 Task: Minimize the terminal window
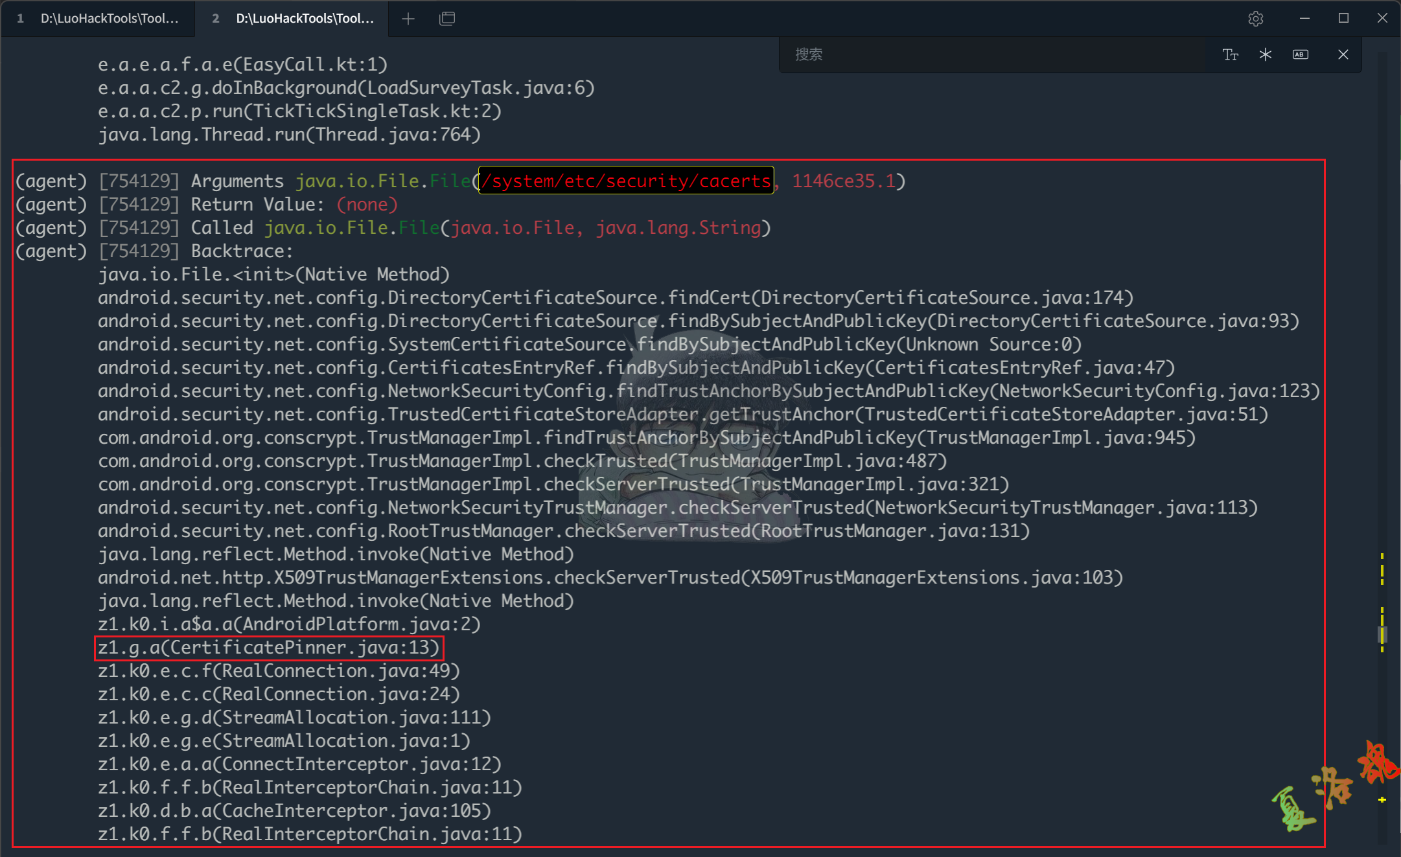click(1304, 19)
